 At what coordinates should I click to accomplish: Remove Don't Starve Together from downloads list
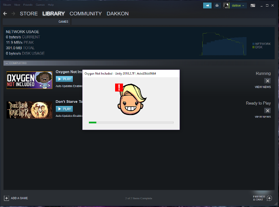[267, 111]
